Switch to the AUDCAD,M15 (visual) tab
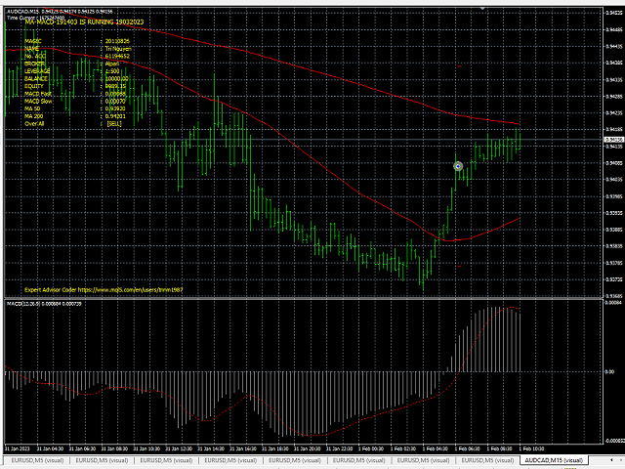The width and height of the screenshot is (625, 469). (555, 459)
